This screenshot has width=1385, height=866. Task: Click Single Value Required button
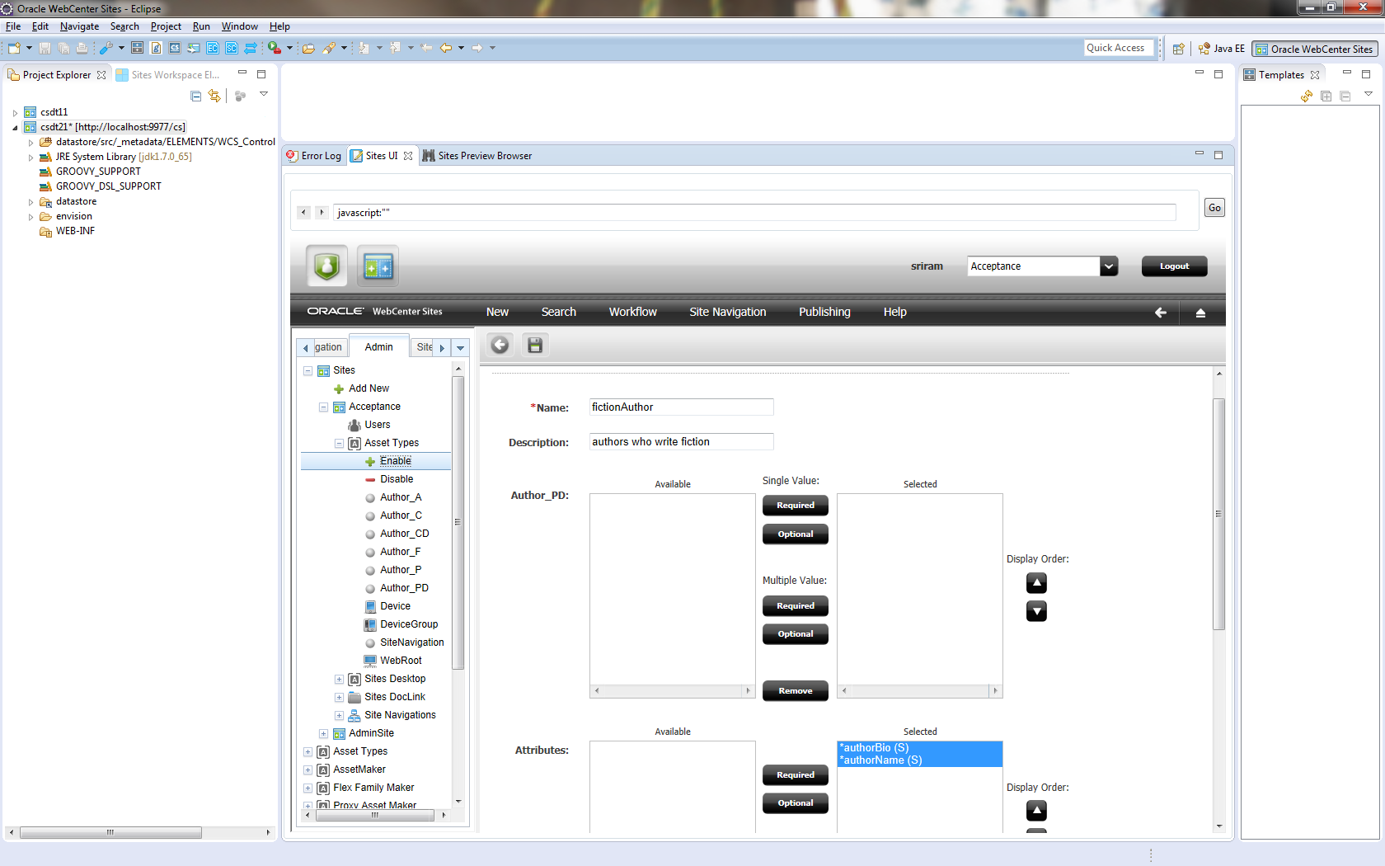796,506
